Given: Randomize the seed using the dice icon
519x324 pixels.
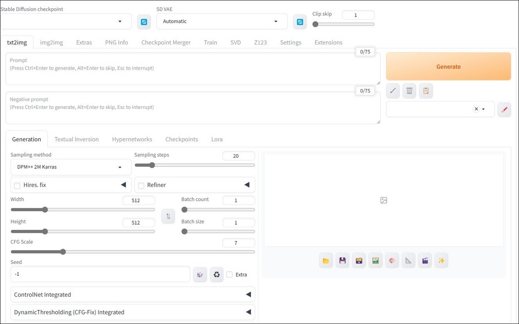Looking at the screenshot, I should [200, 274].
